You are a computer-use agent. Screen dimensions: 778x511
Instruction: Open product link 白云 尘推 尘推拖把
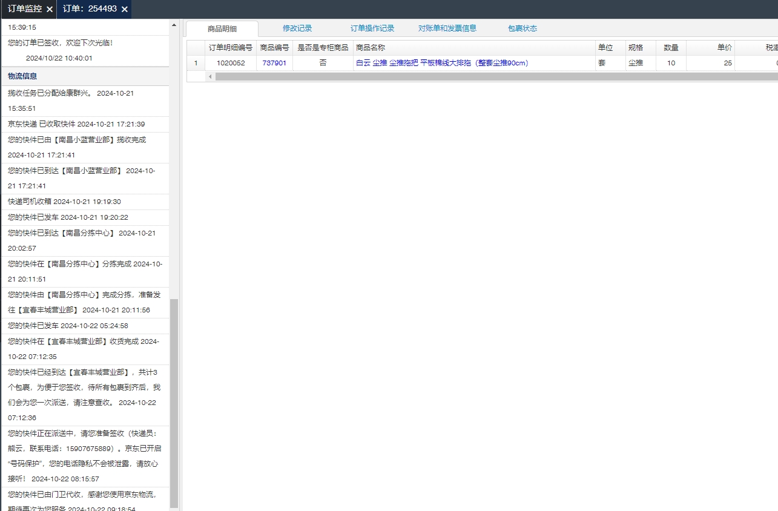441,63
